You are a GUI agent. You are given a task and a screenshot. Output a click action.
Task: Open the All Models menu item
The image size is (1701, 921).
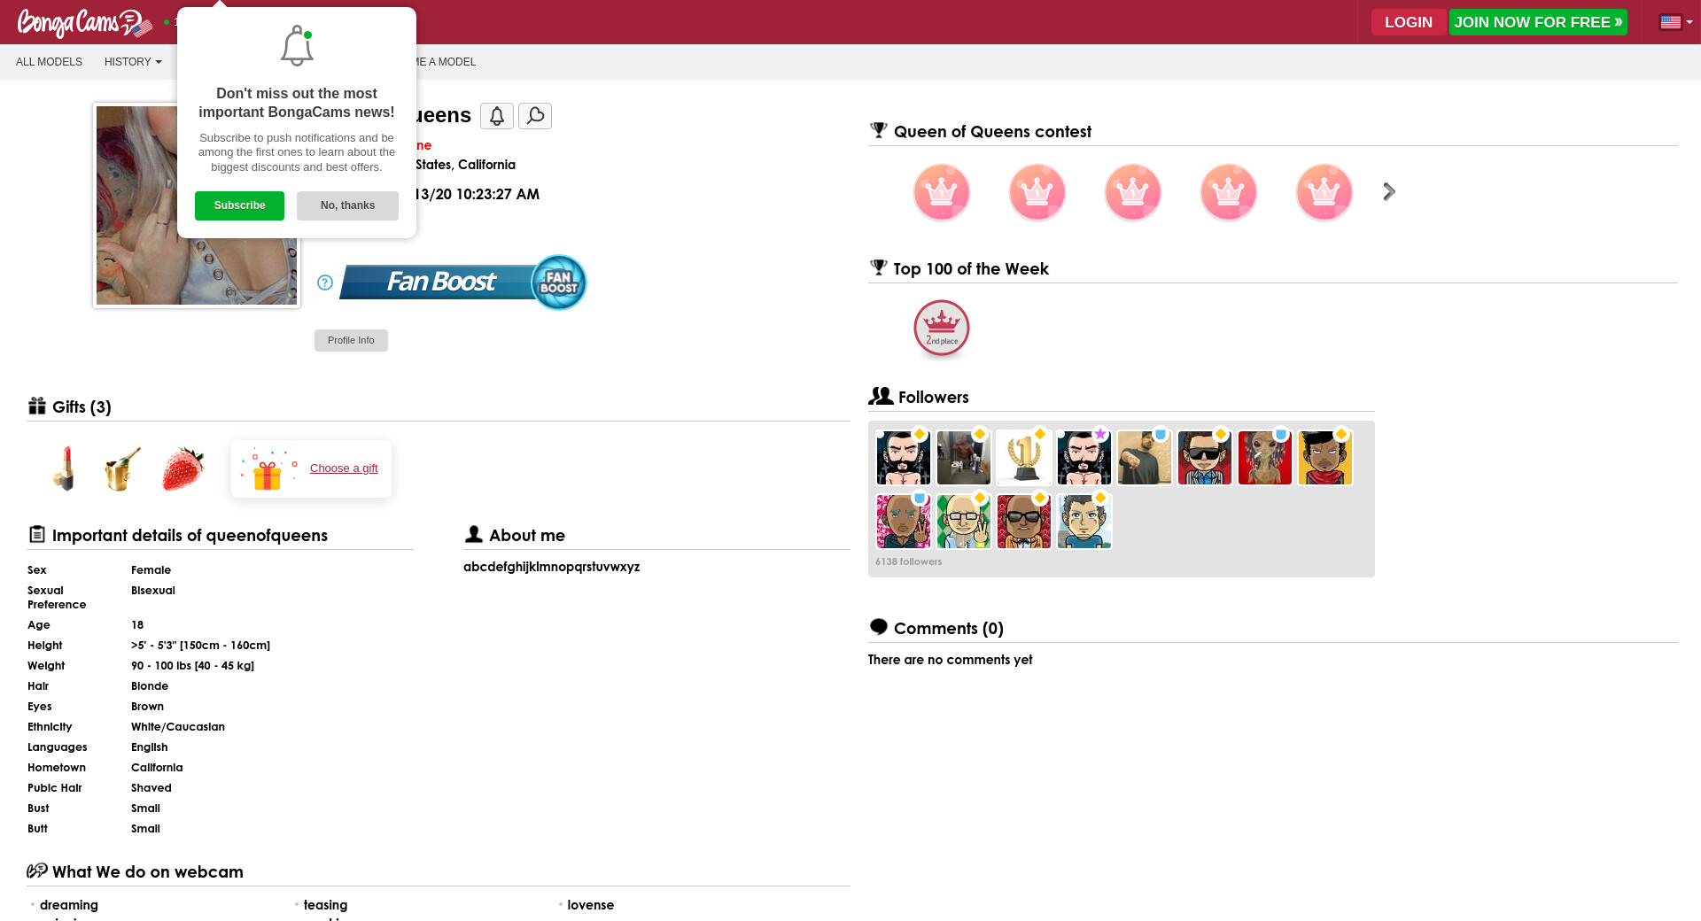tap(49, 62)
